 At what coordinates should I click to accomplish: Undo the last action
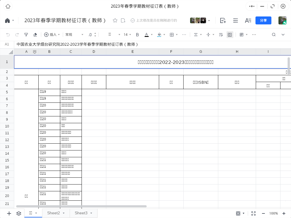[x=8, y=35]
